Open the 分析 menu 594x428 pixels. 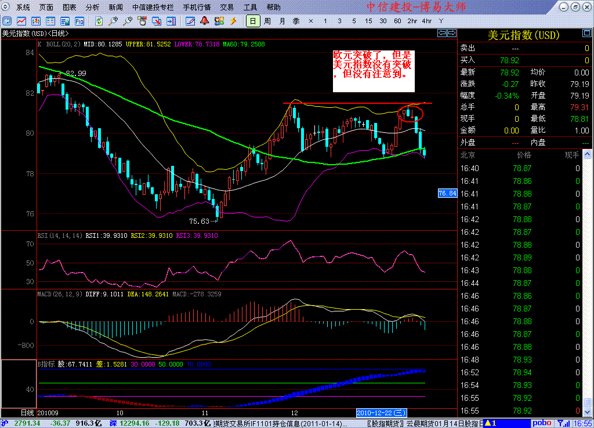tap(92, 7)
